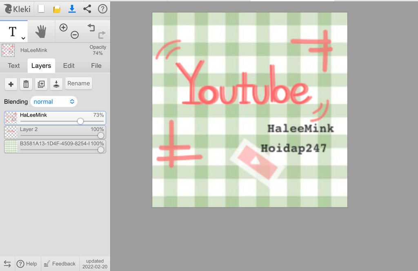Screen dimensions: 418x271
Task: Open an image from folder icon
Action: point(56,9)
